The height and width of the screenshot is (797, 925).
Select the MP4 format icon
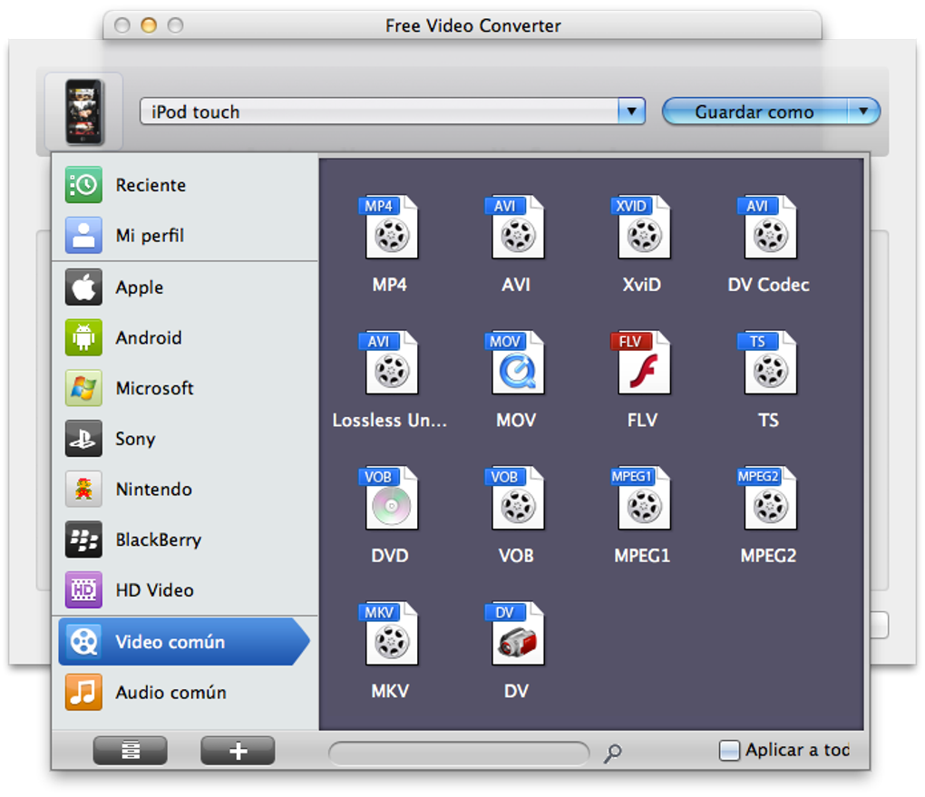(x=389, y=227)
